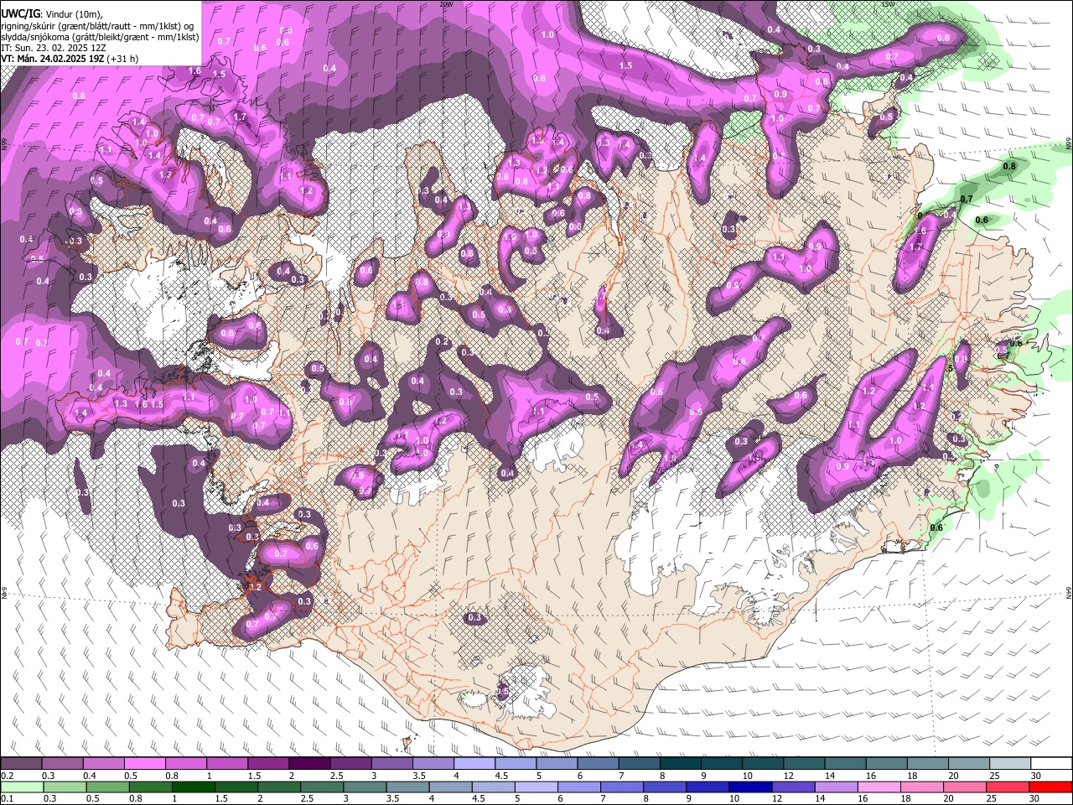Screen dimensions: 1073x805
Task: Pick top-row legend swatch between 0.8 and 1
Action: [187, 764]
